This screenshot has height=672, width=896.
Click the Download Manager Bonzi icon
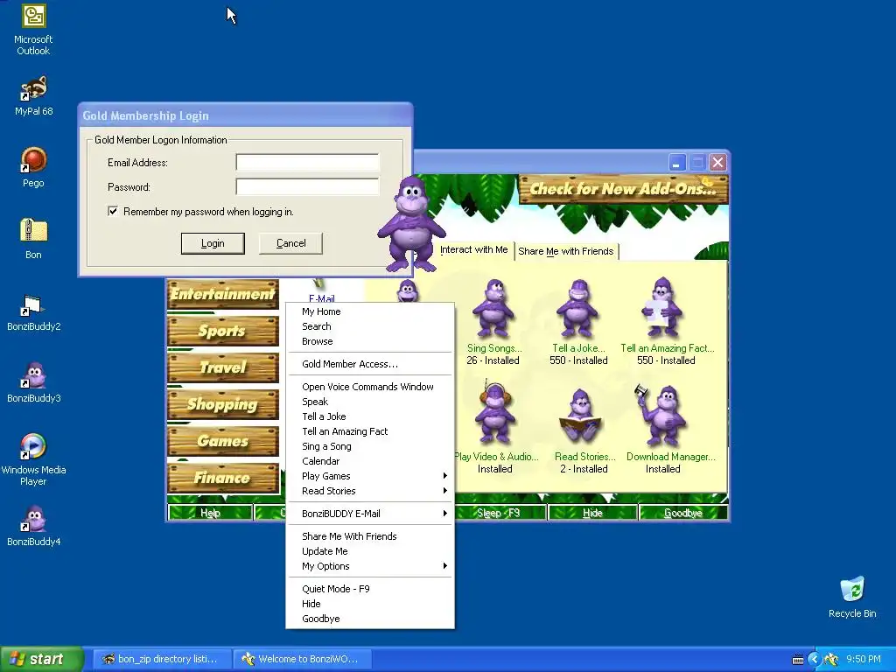661,416
